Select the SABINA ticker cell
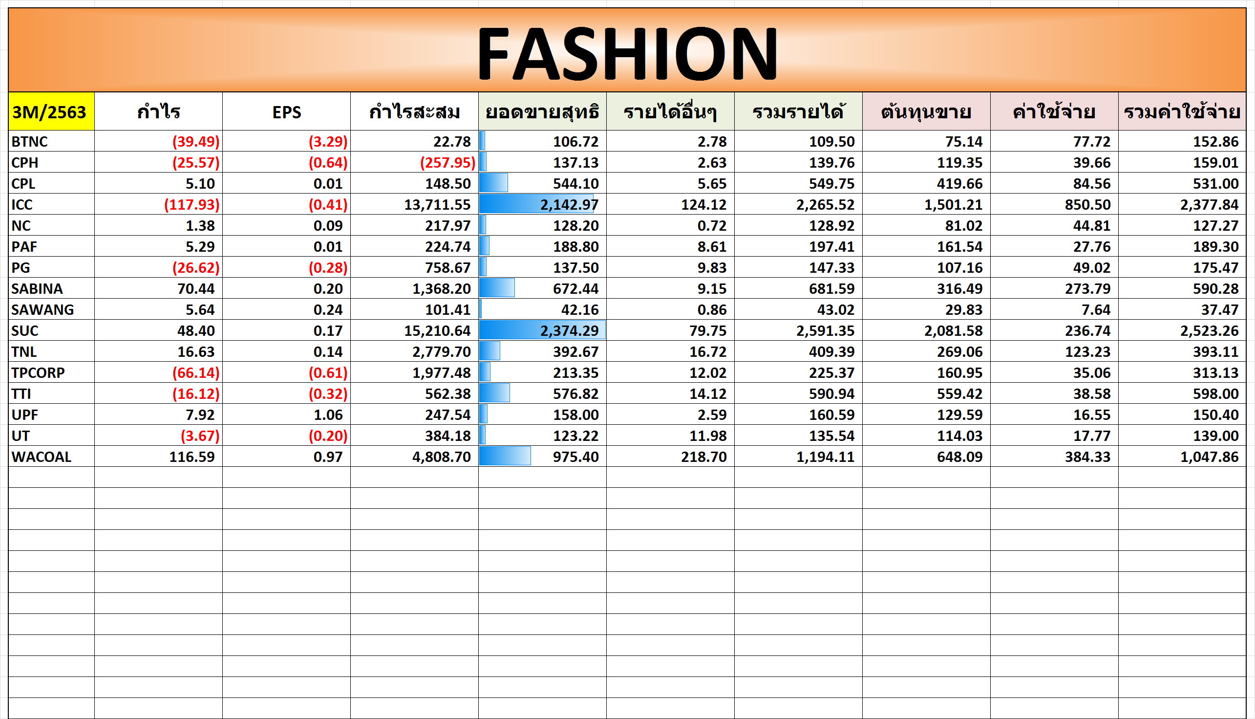This screenshot has height=719, width=1255. 37,289
